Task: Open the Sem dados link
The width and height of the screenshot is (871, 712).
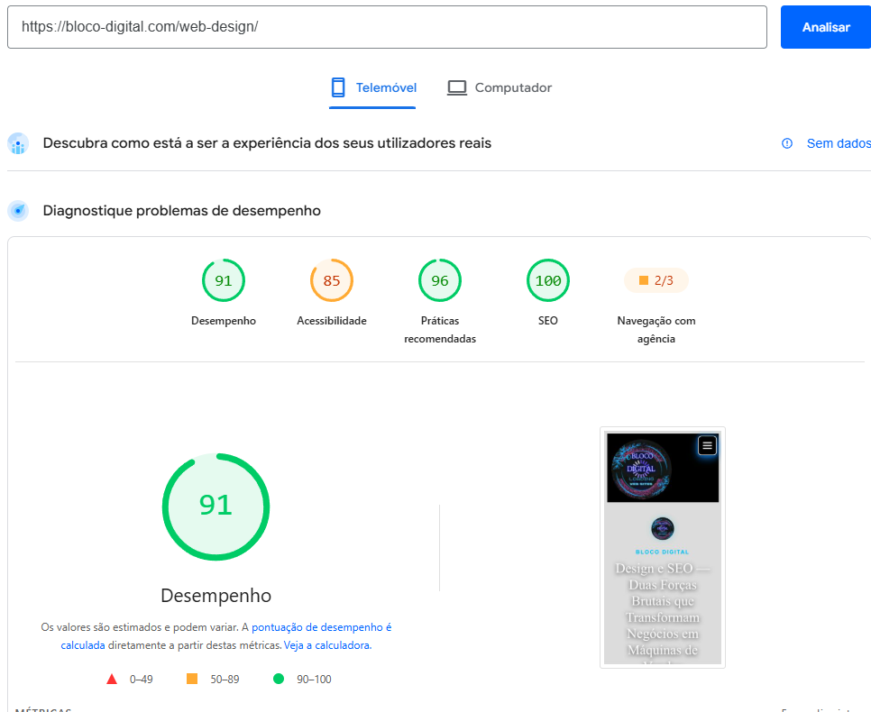Action: (x=839, y=143)
